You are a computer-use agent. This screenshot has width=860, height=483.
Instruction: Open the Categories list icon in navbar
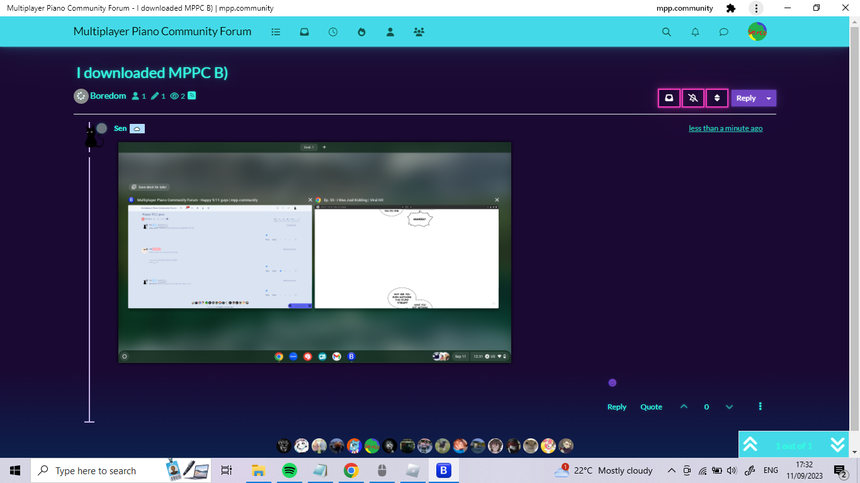[276, 32]
